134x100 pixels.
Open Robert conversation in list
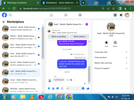click(x=21, y=37)
